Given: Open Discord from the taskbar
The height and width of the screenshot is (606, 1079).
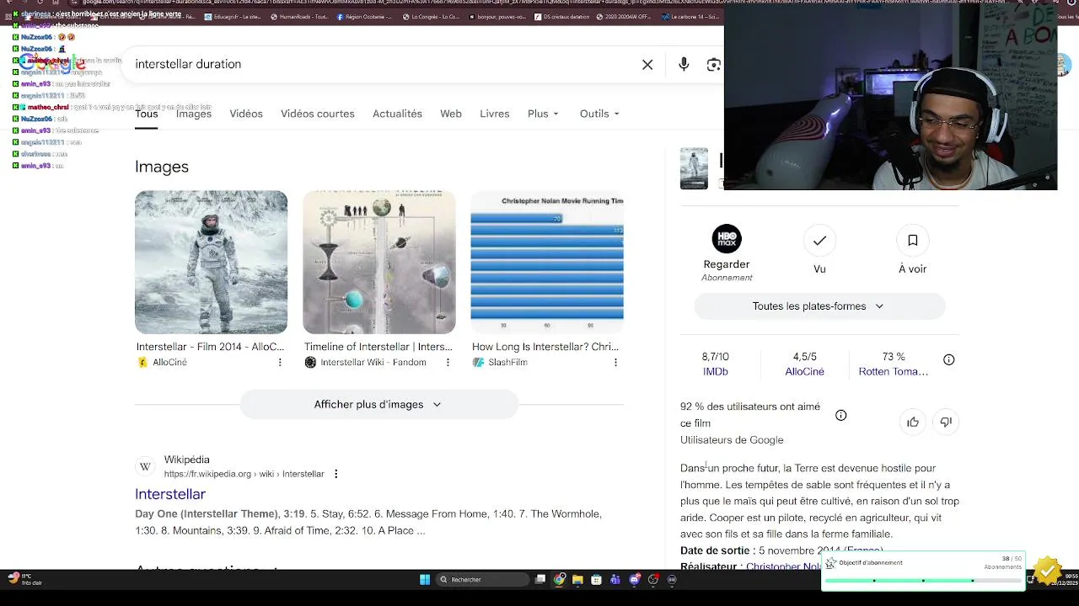Looking at the screenshot, I should click(x=634, y=579).
